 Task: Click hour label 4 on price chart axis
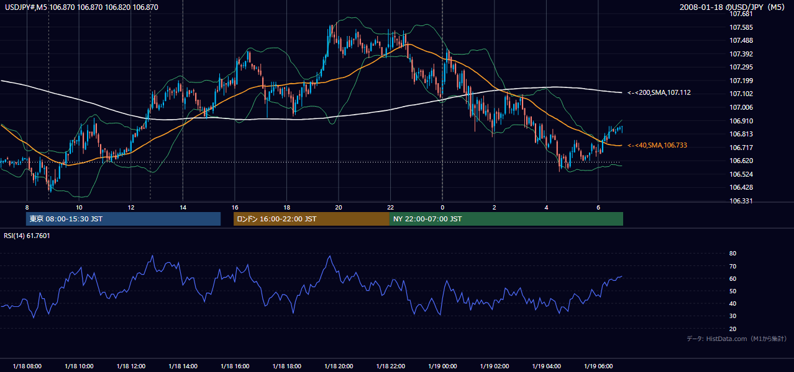pos(546,207)
